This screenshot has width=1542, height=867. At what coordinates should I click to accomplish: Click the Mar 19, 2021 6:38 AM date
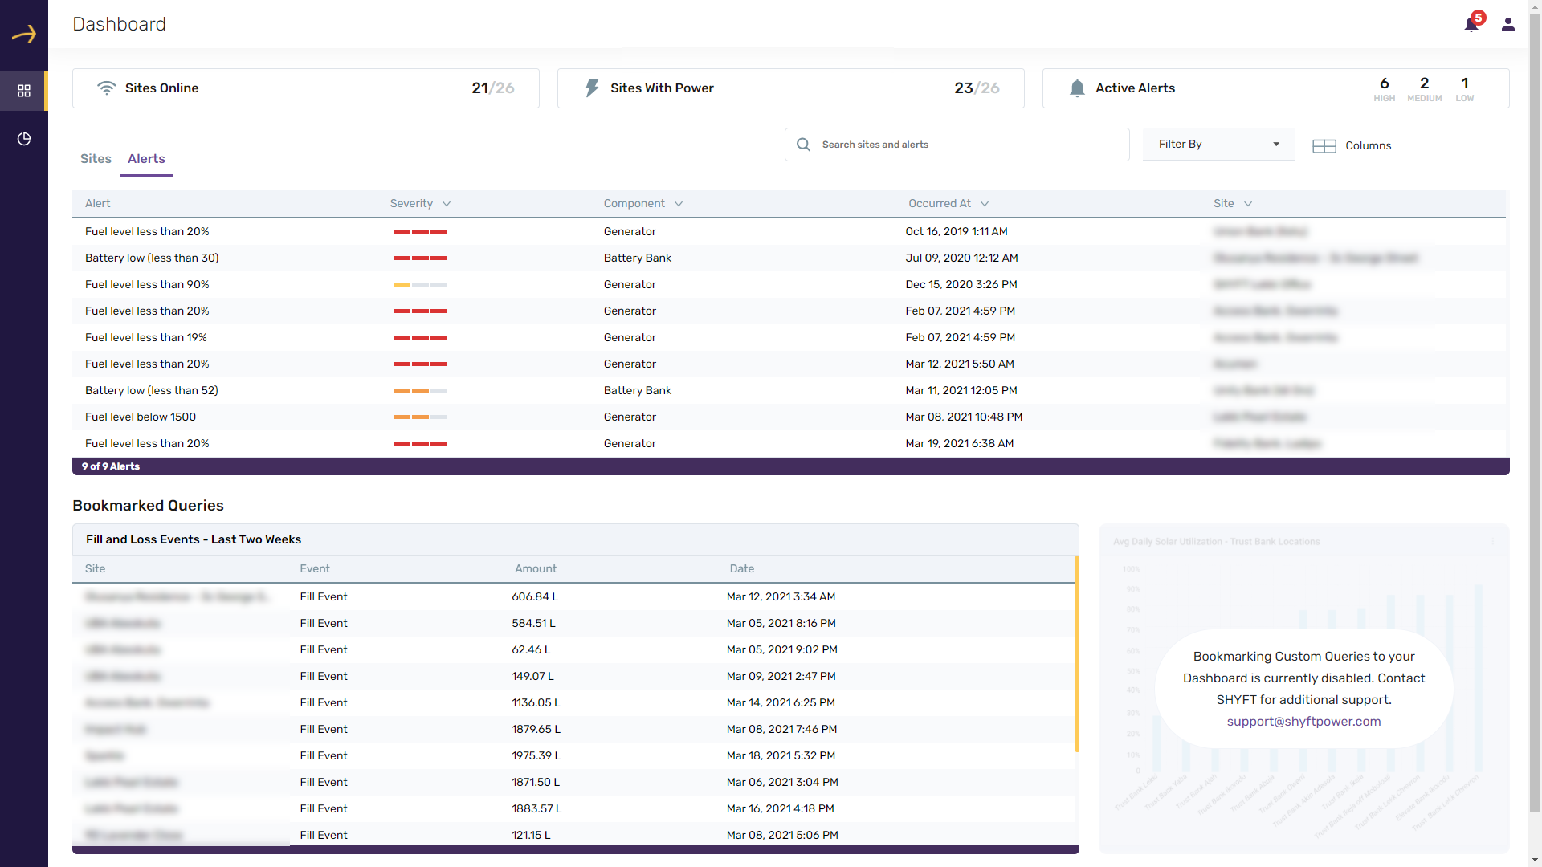[960, 443]
